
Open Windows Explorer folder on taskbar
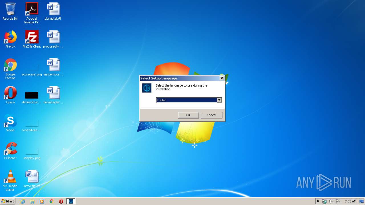32,201
